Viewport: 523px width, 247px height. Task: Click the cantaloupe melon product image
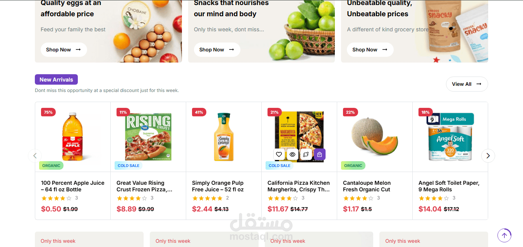tap(375, 136)
